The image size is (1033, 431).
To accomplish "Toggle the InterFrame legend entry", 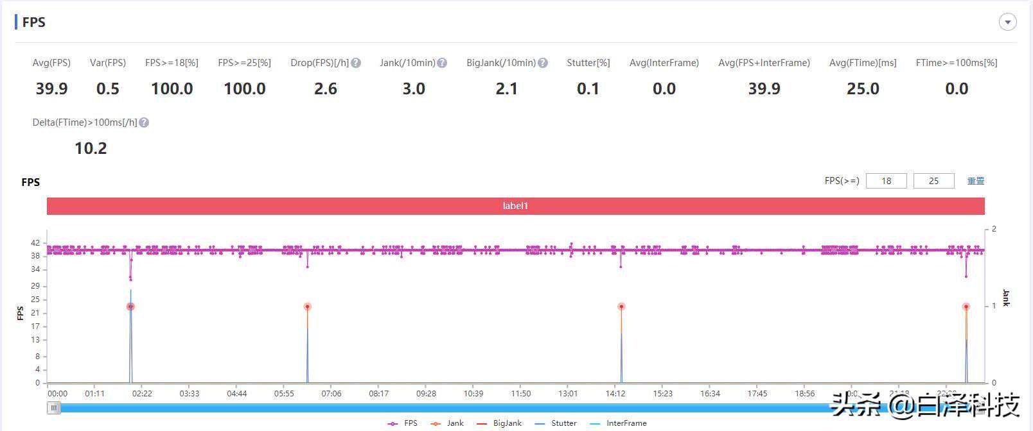I will tap(618, 423).
